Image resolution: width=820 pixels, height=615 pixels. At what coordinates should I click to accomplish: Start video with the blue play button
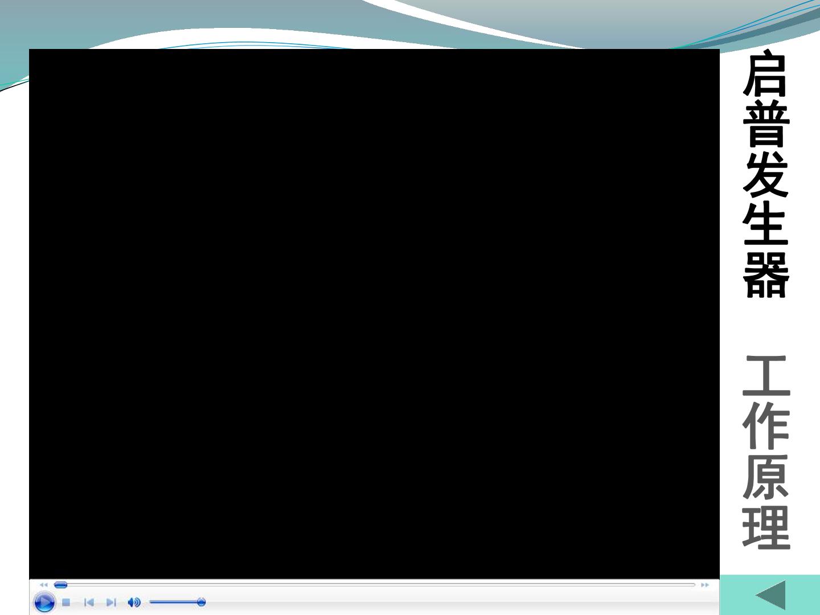coord(44,602)
